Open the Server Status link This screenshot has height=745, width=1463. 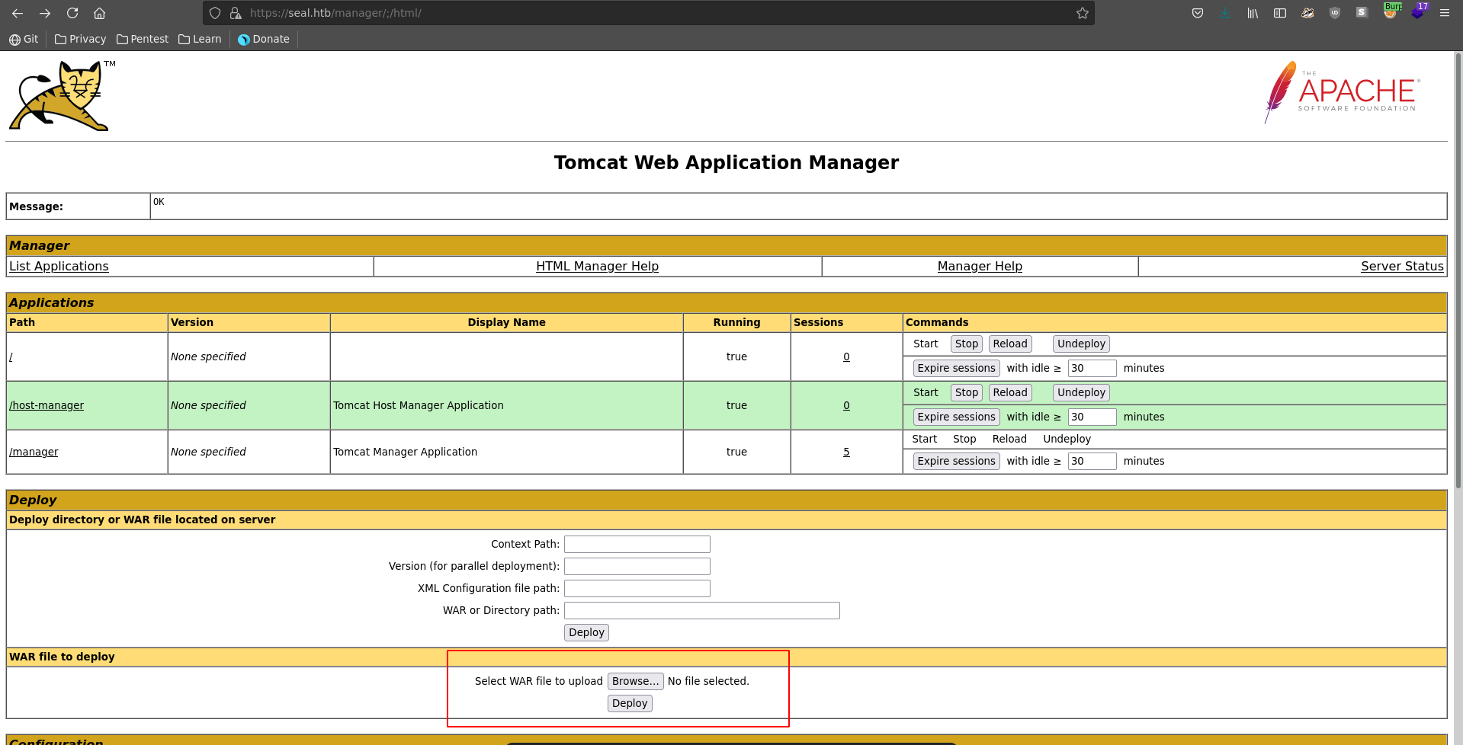[x=1401, y=266]
